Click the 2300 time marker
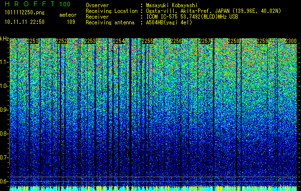This screenshot has height=191, width=301. [x=291, y=41]
